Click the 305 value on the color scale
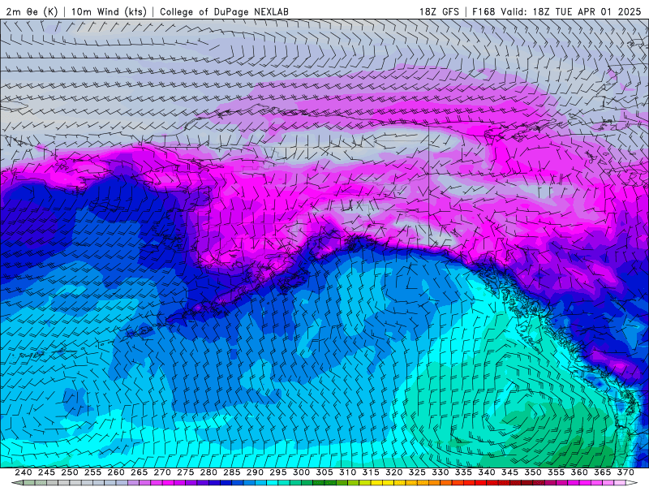 pos(324,472)
